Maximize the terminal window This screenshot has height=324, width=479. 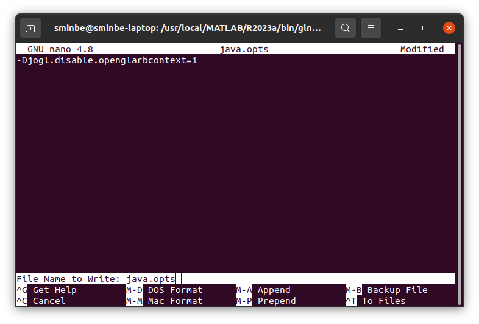[425, 28]
